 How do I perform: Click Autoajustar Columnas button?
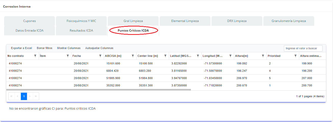pyautogui.click(x=99, y=48)
